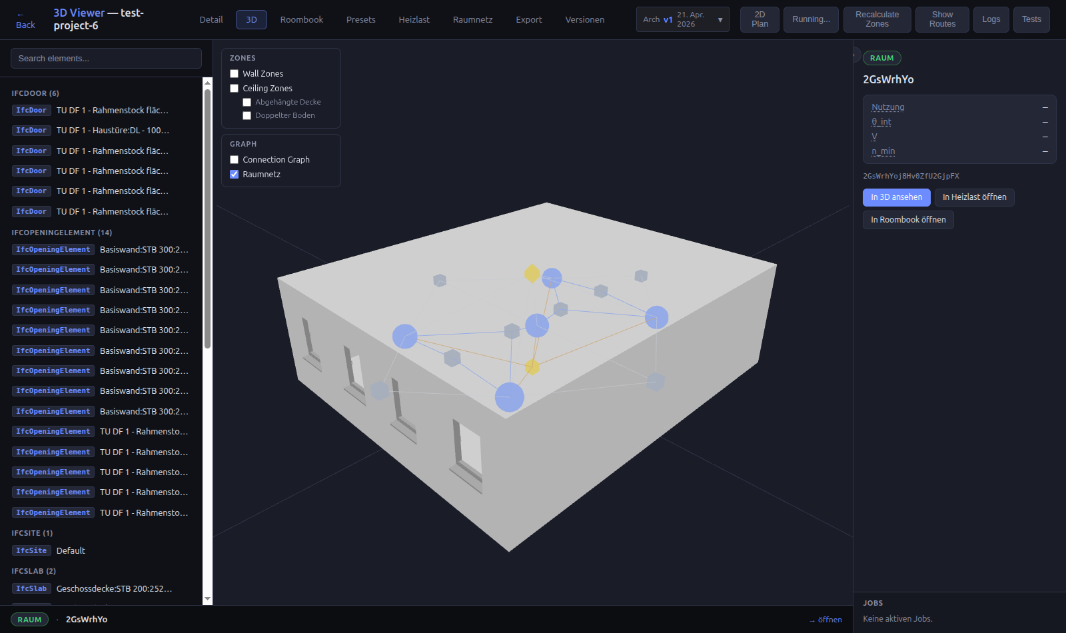Click the IFCDOOR (6) group header
Image resolution: width=1066 pixels, height=633 pixels.
coord(35,93)
